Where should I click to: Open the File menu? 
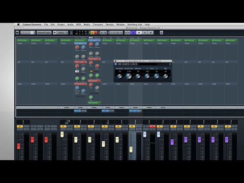pyautogui.click(x=46, y=24)
